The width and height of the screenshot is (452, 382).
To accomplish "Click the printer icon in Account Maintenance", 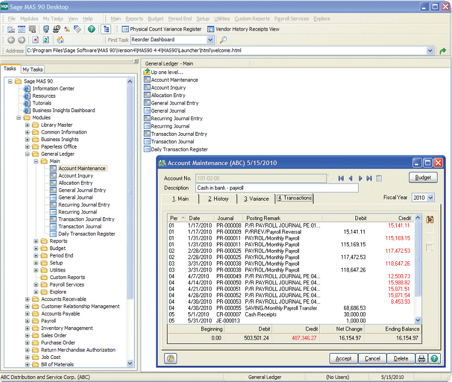I will 421,359.
